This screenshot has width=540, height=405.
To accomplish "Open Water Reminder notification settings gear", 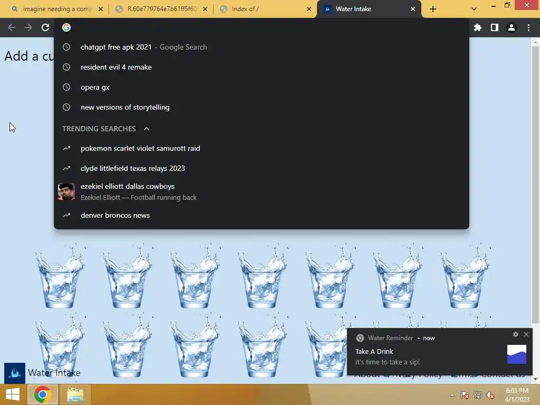I will pyautogui.click(x=516, y=334).
